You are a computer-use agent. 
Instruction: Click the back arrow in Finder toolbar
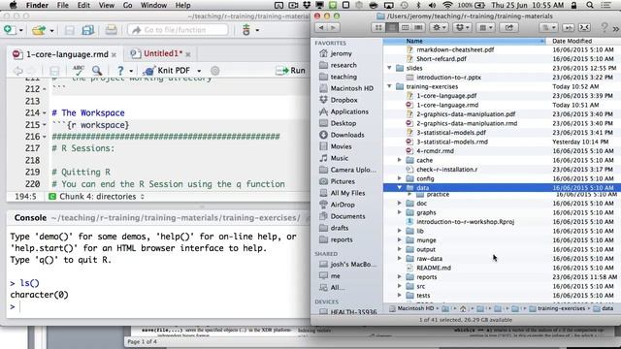(321, 27)
